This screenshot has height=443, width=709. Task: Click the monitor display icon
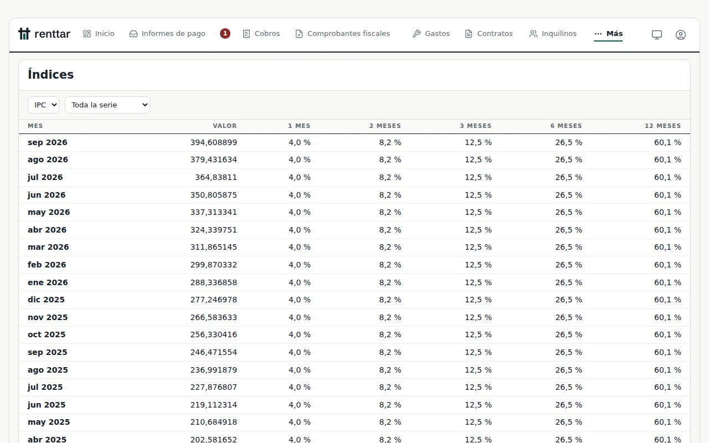[x=657, y=34]
